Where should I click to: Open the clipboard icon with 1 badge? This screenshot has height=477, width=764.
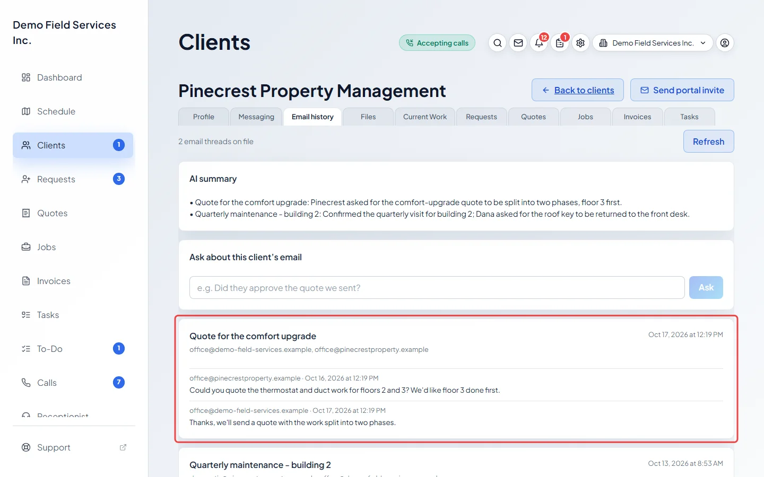tap(560, 43)
